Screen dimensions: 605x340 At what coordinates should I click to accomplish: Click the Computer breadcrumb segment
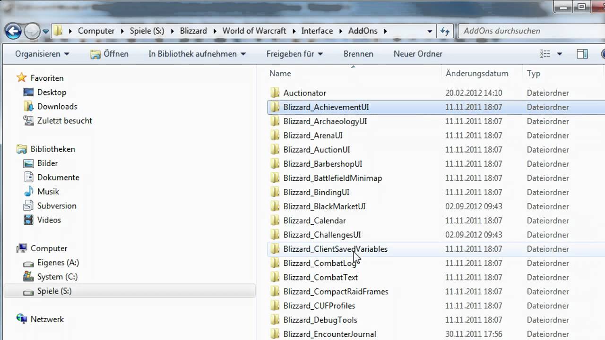(x=96, y=31)
